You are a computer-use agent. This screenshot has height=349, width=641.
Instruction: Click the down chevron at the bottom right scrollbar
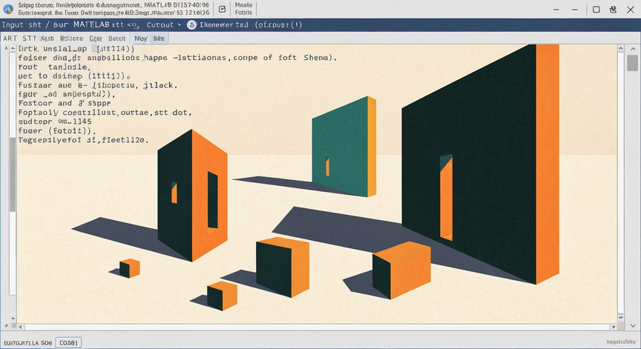coord(634,325)
